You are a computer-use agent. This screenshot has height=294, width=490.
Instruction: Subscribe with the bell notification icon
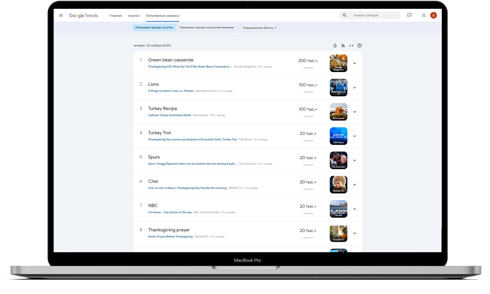(x=335, y=46)
